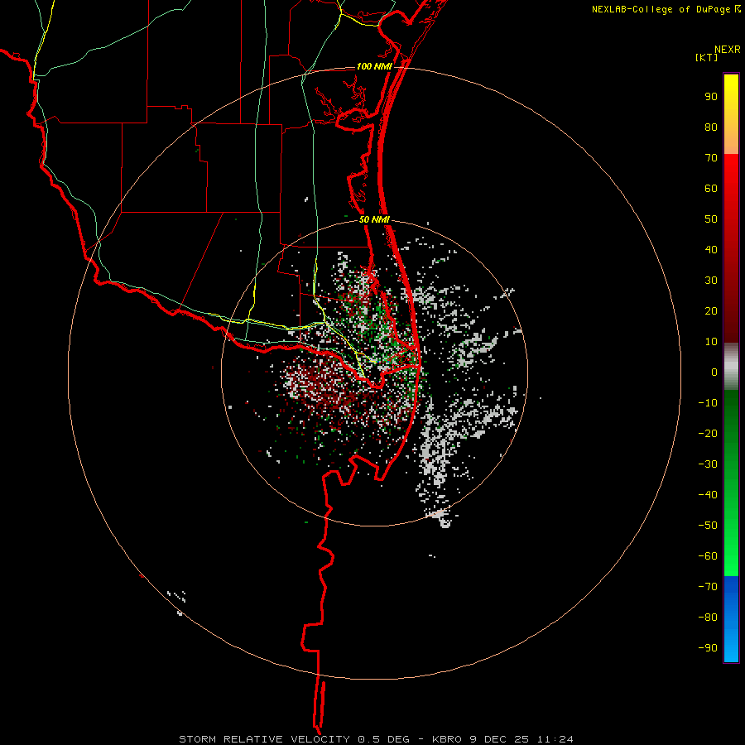Click the NEXR label above the scale
745x745 pixels.
(x=727, y=50)
